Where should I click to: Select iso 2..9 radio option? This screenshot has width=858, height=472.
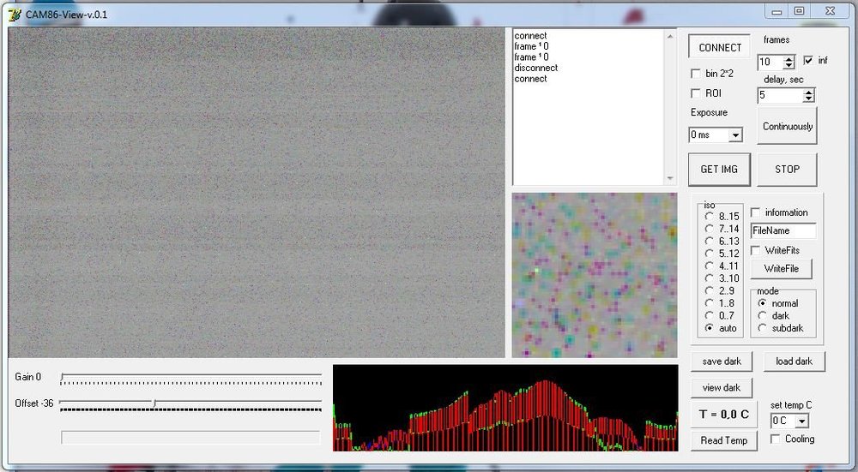point(710,290)
